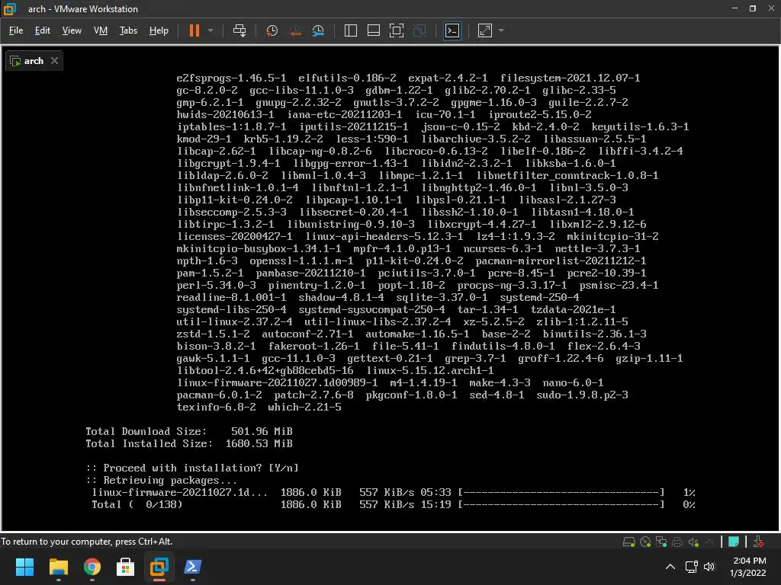
Task: Click the 'sudo-1.9.8.p2-3' package name
Action: pyautogui.click(x=582, y=395)
